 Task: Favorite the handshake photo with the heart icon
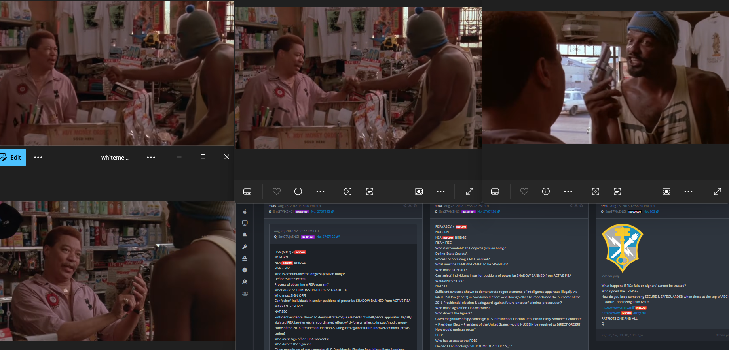click(x=277, y=192)
